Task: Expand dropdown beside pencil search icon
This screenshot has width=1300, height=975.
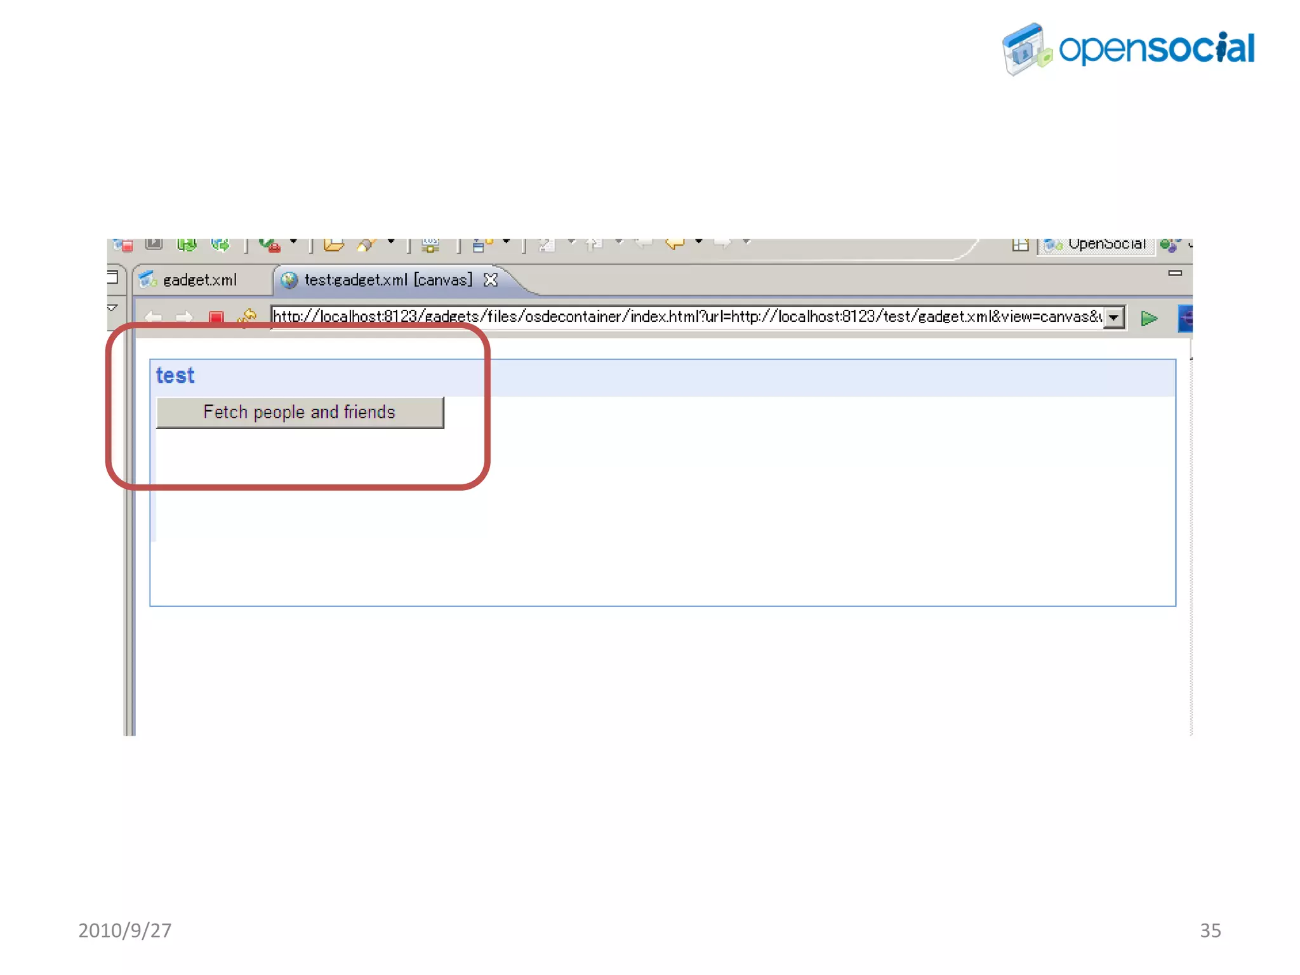Action: click(391, 242)
